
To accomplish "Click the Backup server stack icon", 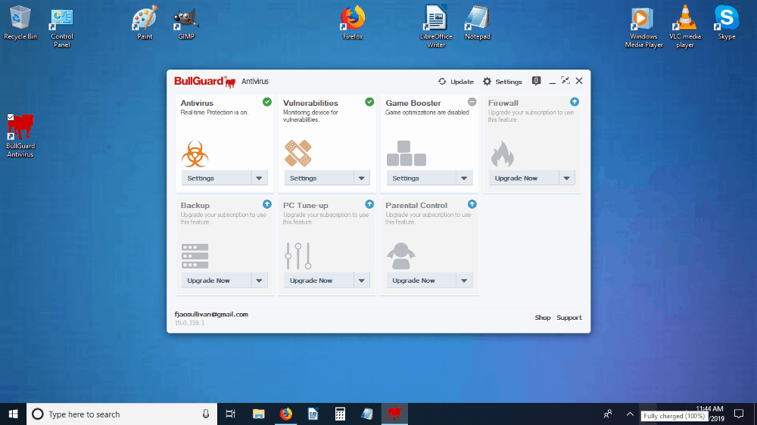I will [195, 256].
